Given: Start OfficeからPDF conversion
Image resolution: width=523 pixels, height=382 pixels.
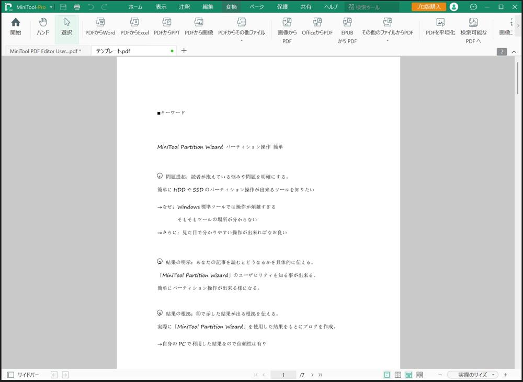Looking at the screenshot, I should (317, 27).
